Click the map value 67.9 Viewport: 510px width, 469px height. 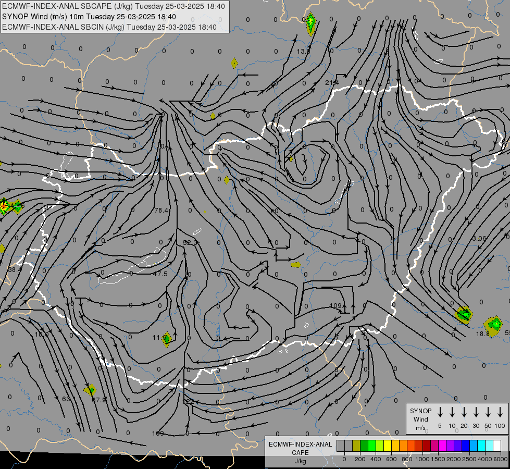click(x=99, y=400)
